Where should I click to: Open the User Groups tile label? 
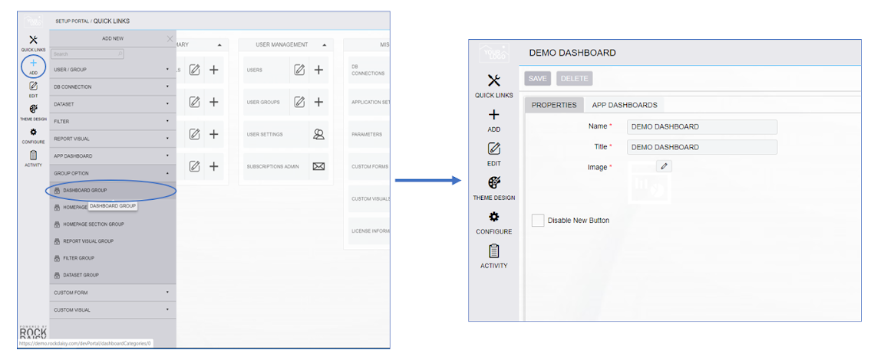pos(263,103)
